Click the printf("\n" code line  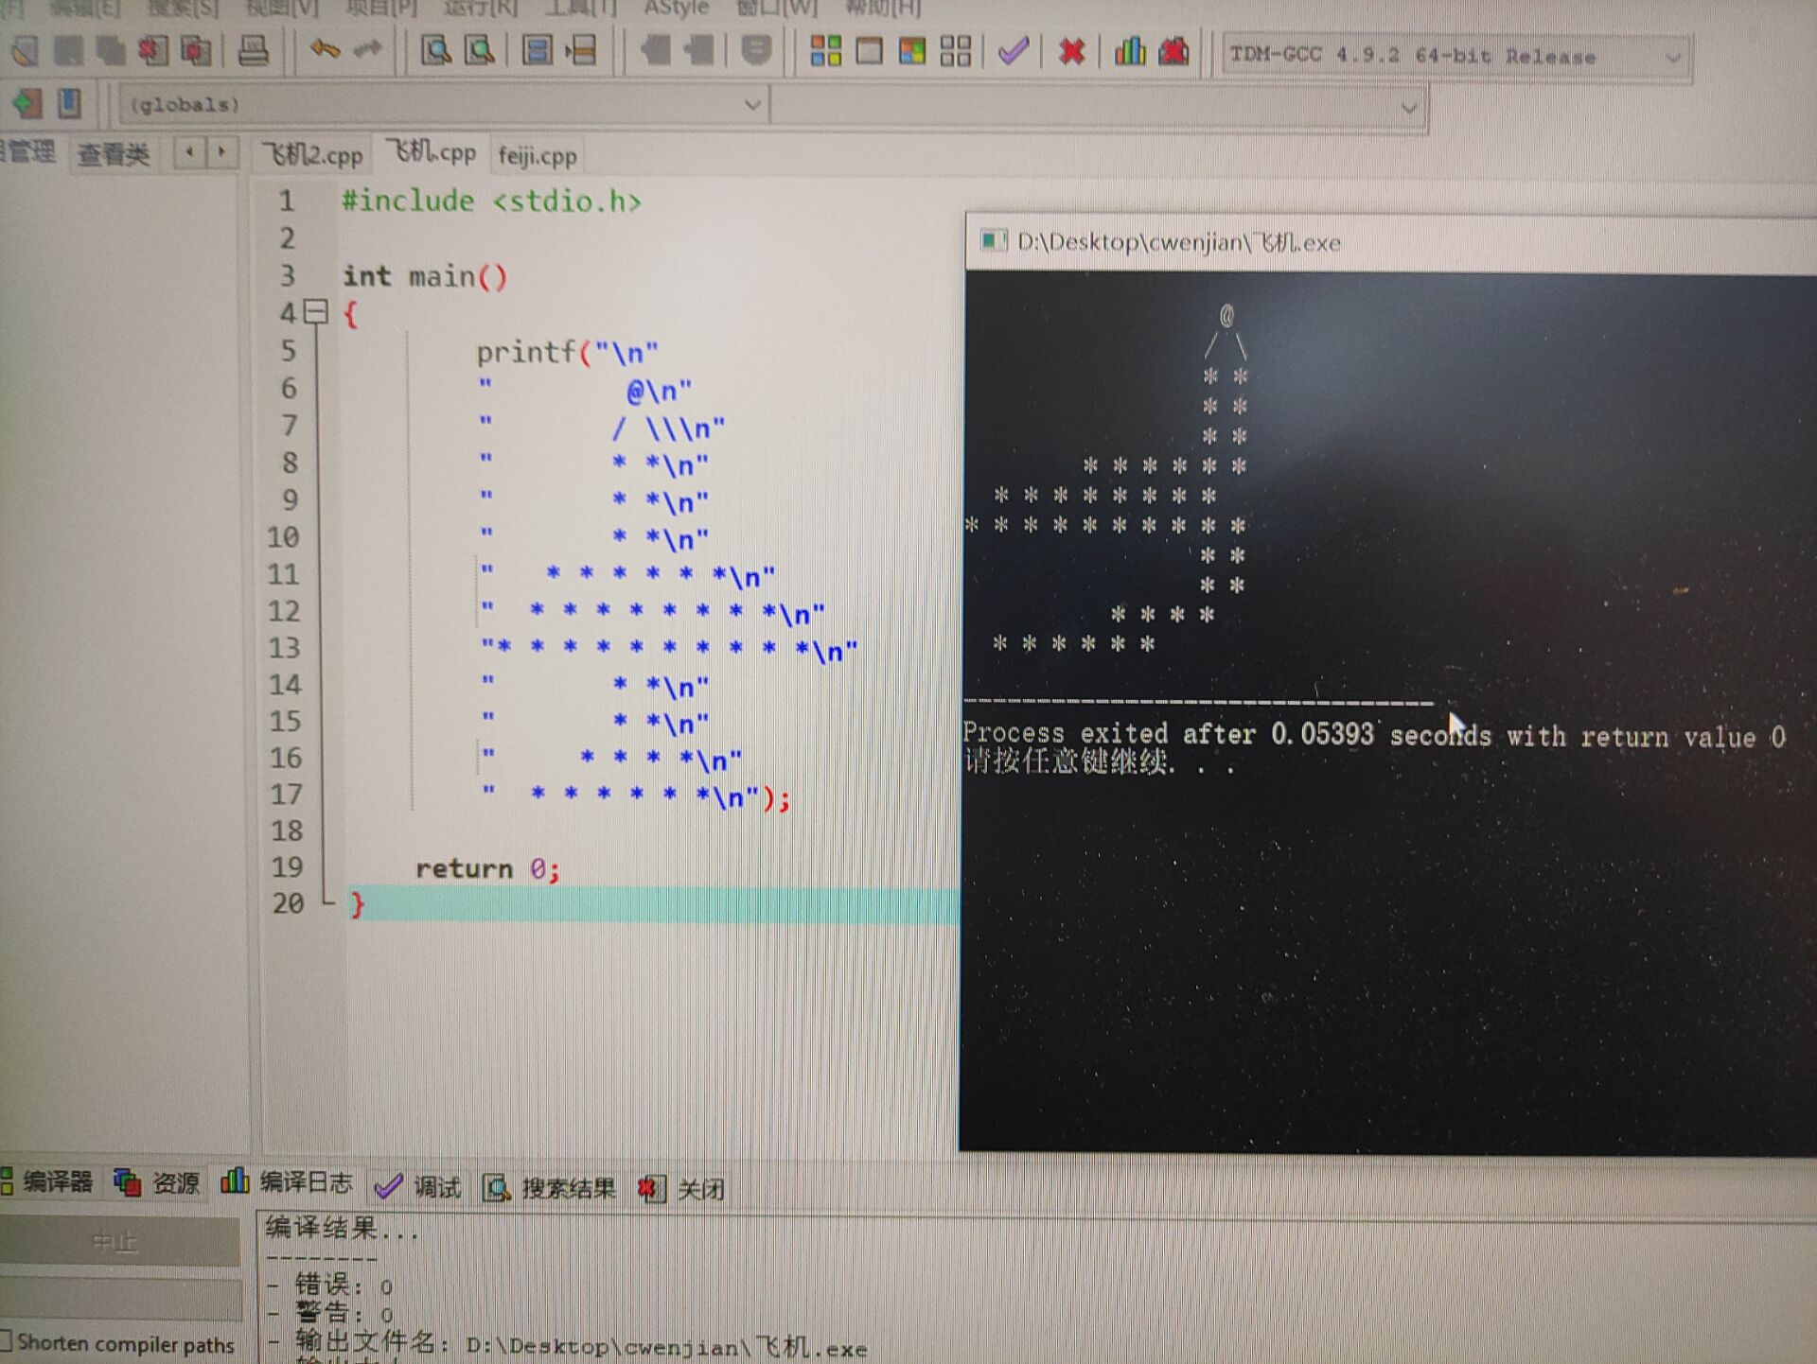coord(567,352)
